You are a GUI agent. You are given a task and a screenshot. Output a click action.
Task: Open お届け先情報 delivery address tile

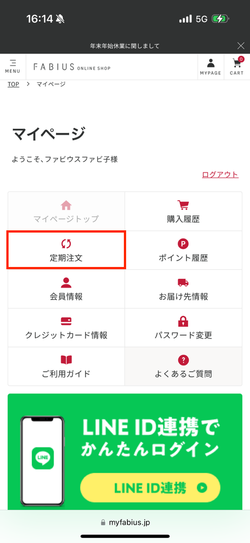[x=184, y=289]
